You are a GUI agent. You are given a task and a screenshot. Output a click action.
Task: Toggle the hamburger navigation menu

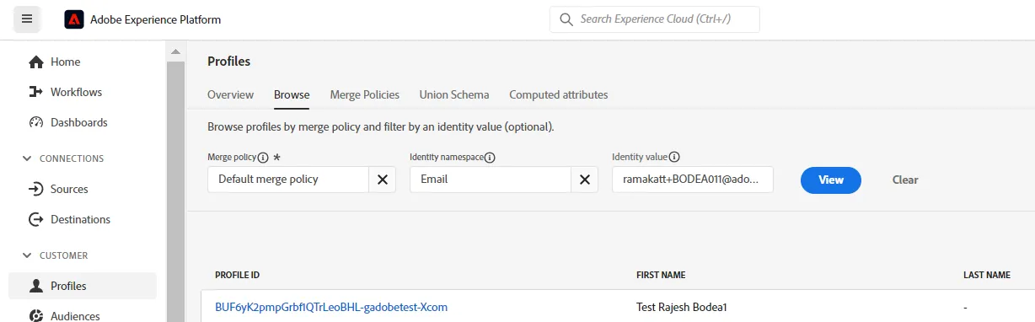coord(27,19)
